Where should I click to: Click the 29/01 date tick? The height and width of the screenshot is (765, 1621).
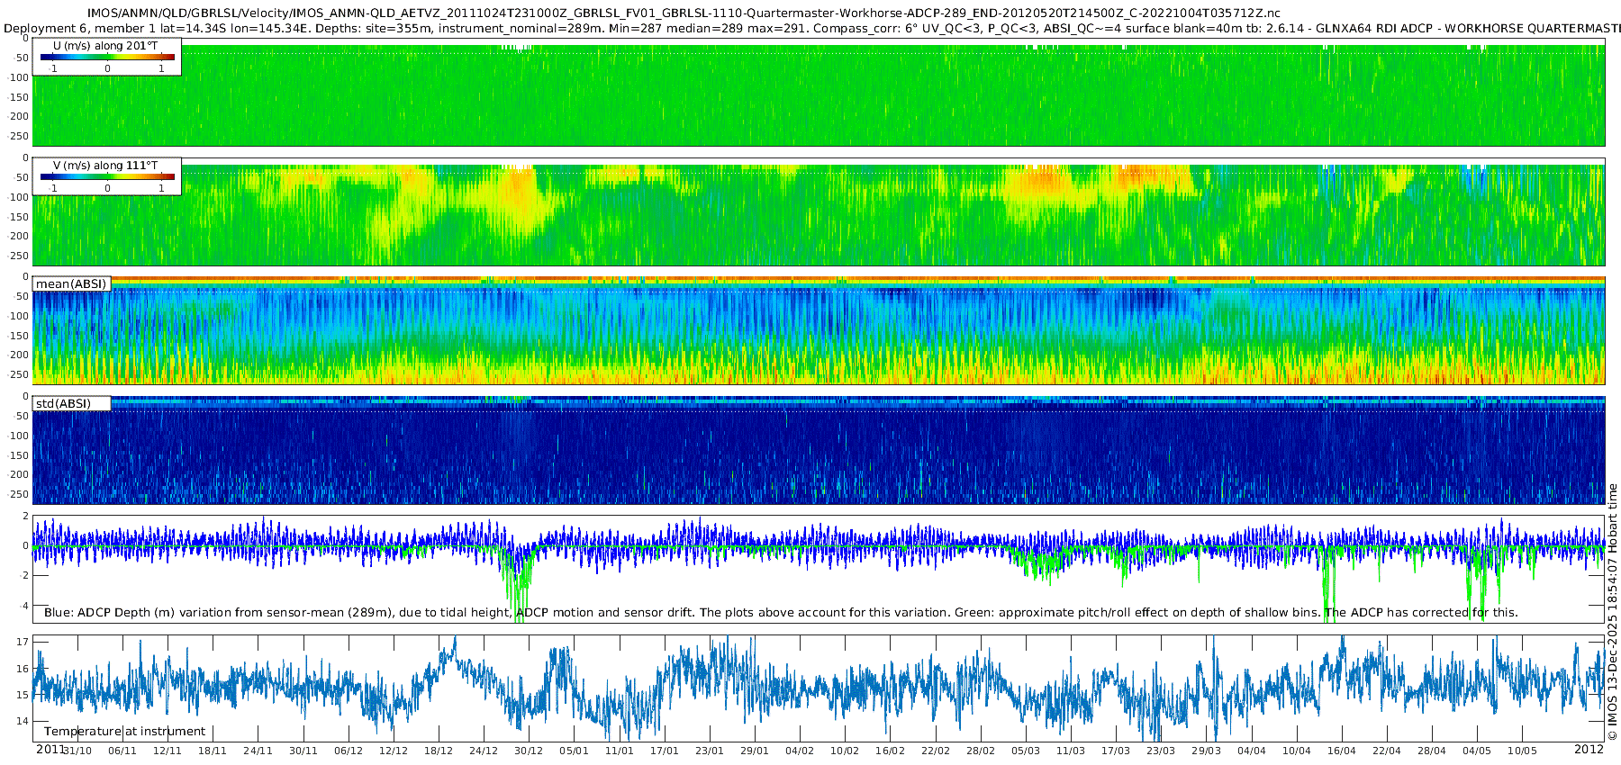point(755,751)
